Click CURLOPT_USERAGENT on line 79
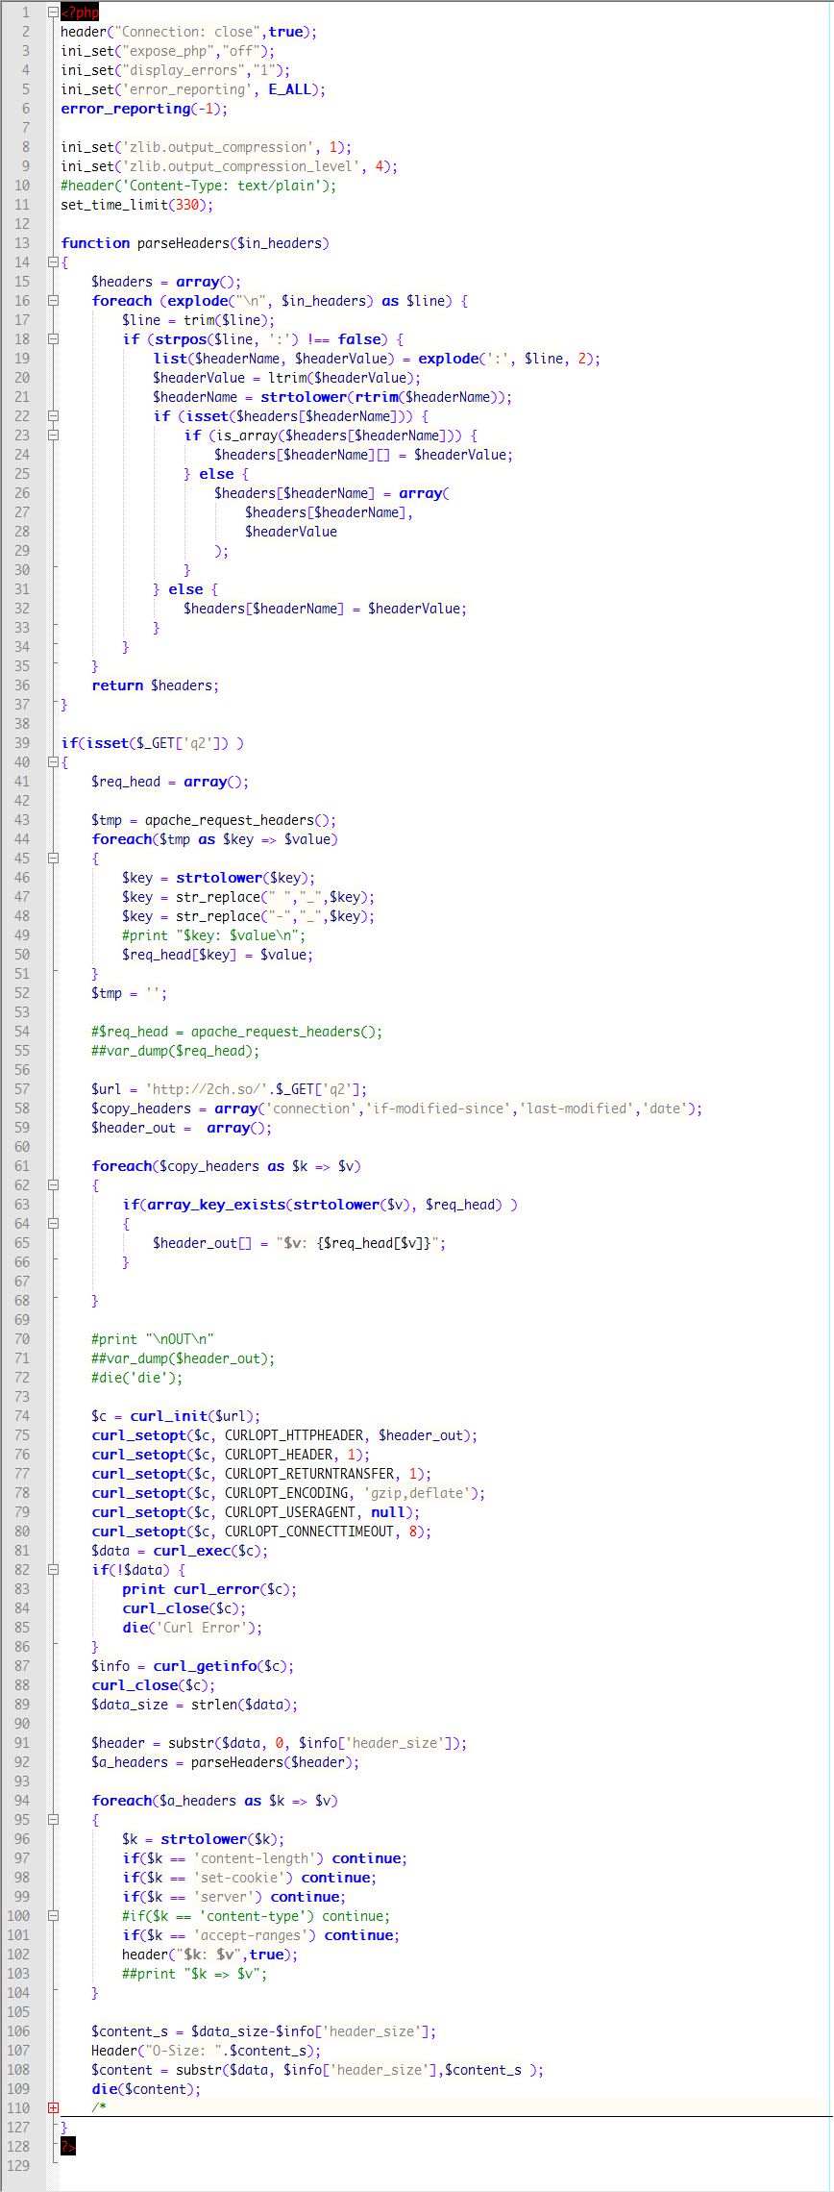The height and width of the screenshot is (2192, 834). coord(289,1512)
